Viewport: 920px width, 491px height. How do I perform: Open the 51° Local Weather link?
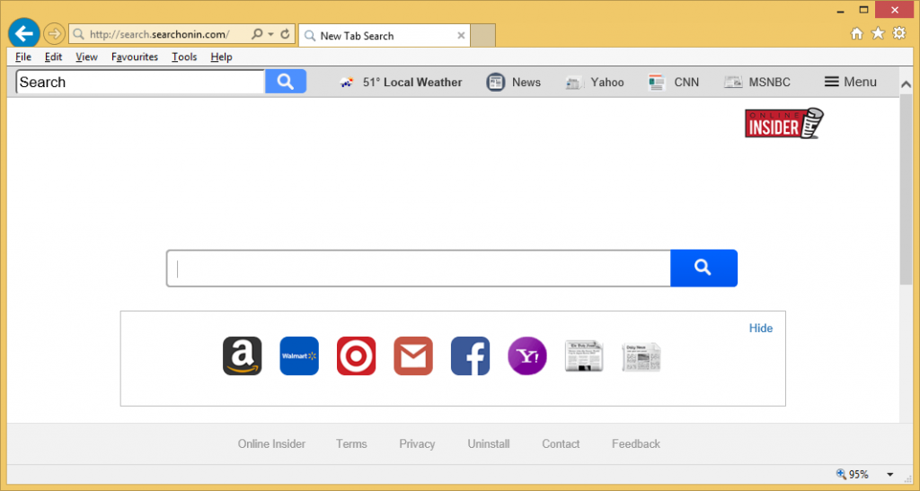[x=401, y=82]
